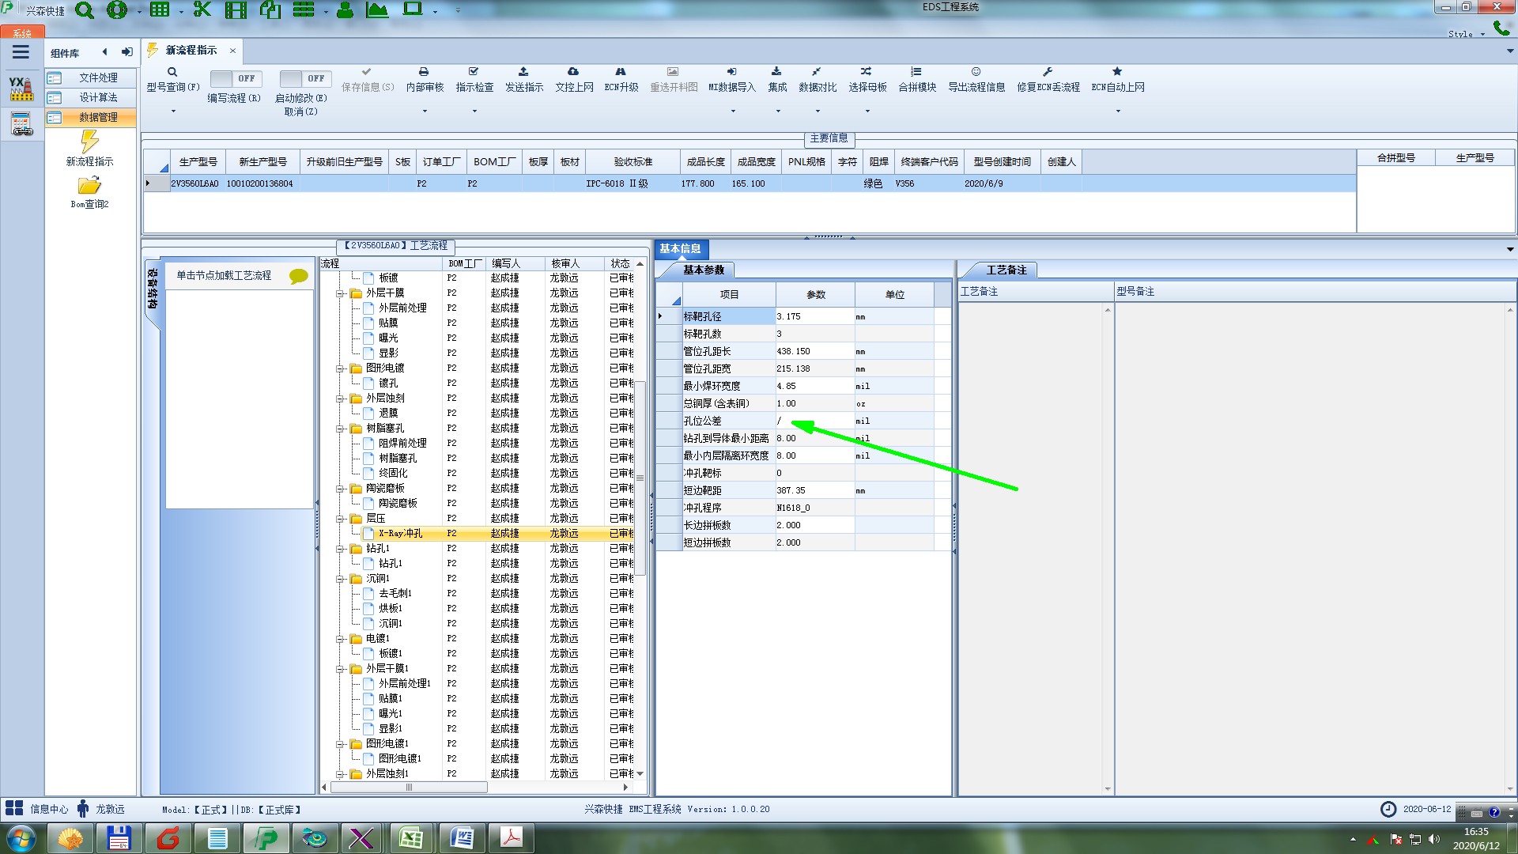Select the X-Ray冲孔 process node

400,534
